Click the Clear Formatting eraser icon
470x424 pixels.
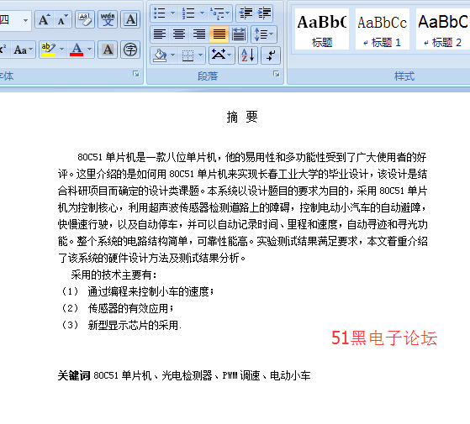click(x=85, y=20)
